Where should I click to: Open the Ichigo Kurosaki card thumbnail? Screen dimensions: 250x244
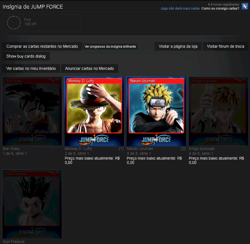[218, 111]
